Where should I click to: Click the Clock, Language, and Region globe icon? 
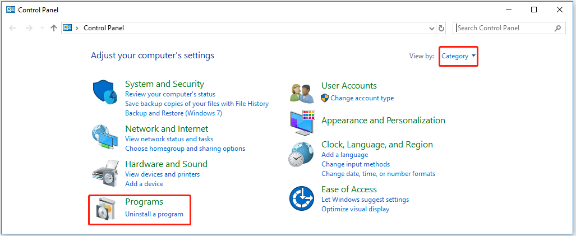[301, 155]
